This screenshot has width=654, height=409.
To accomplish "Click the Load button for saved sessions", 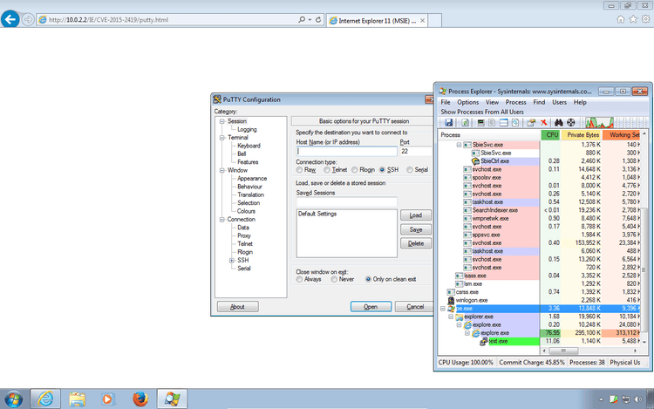I will [x=415, y=215].
